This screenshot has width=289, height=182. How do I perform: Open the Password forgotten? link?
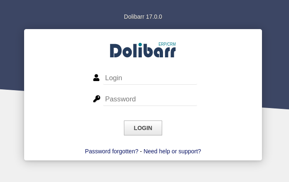[x=111, y=151]
